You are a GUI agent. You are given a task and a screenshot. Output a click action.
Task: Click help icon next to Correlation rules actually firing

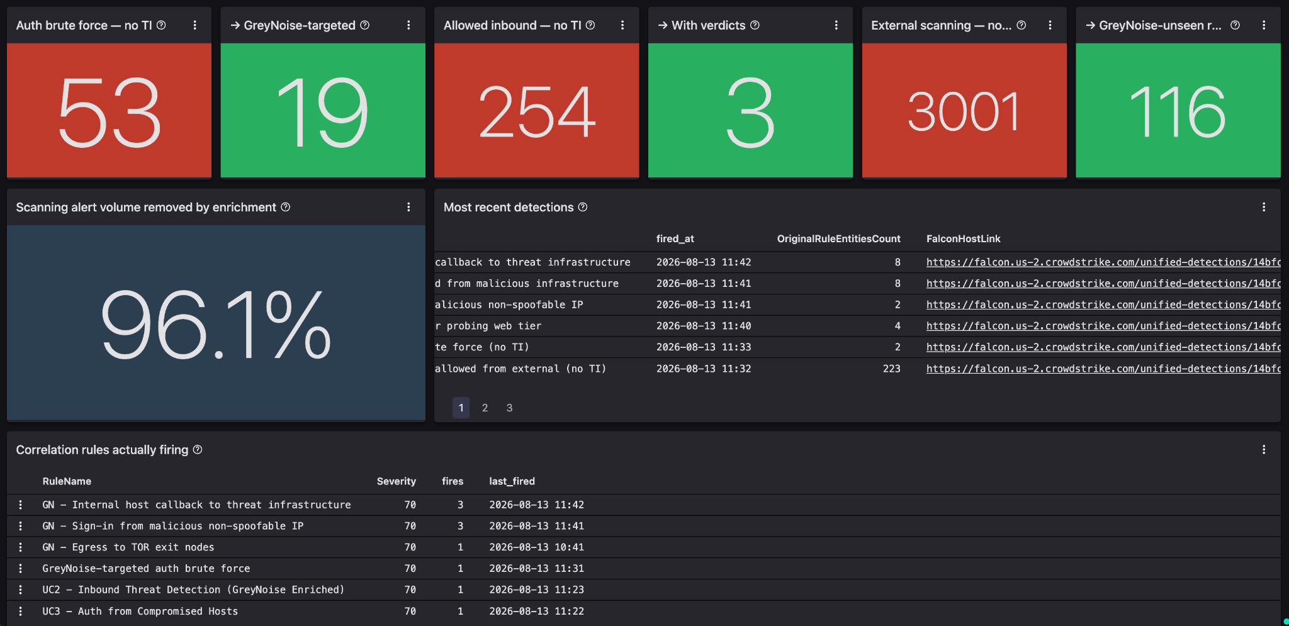[x=198, y=450]
